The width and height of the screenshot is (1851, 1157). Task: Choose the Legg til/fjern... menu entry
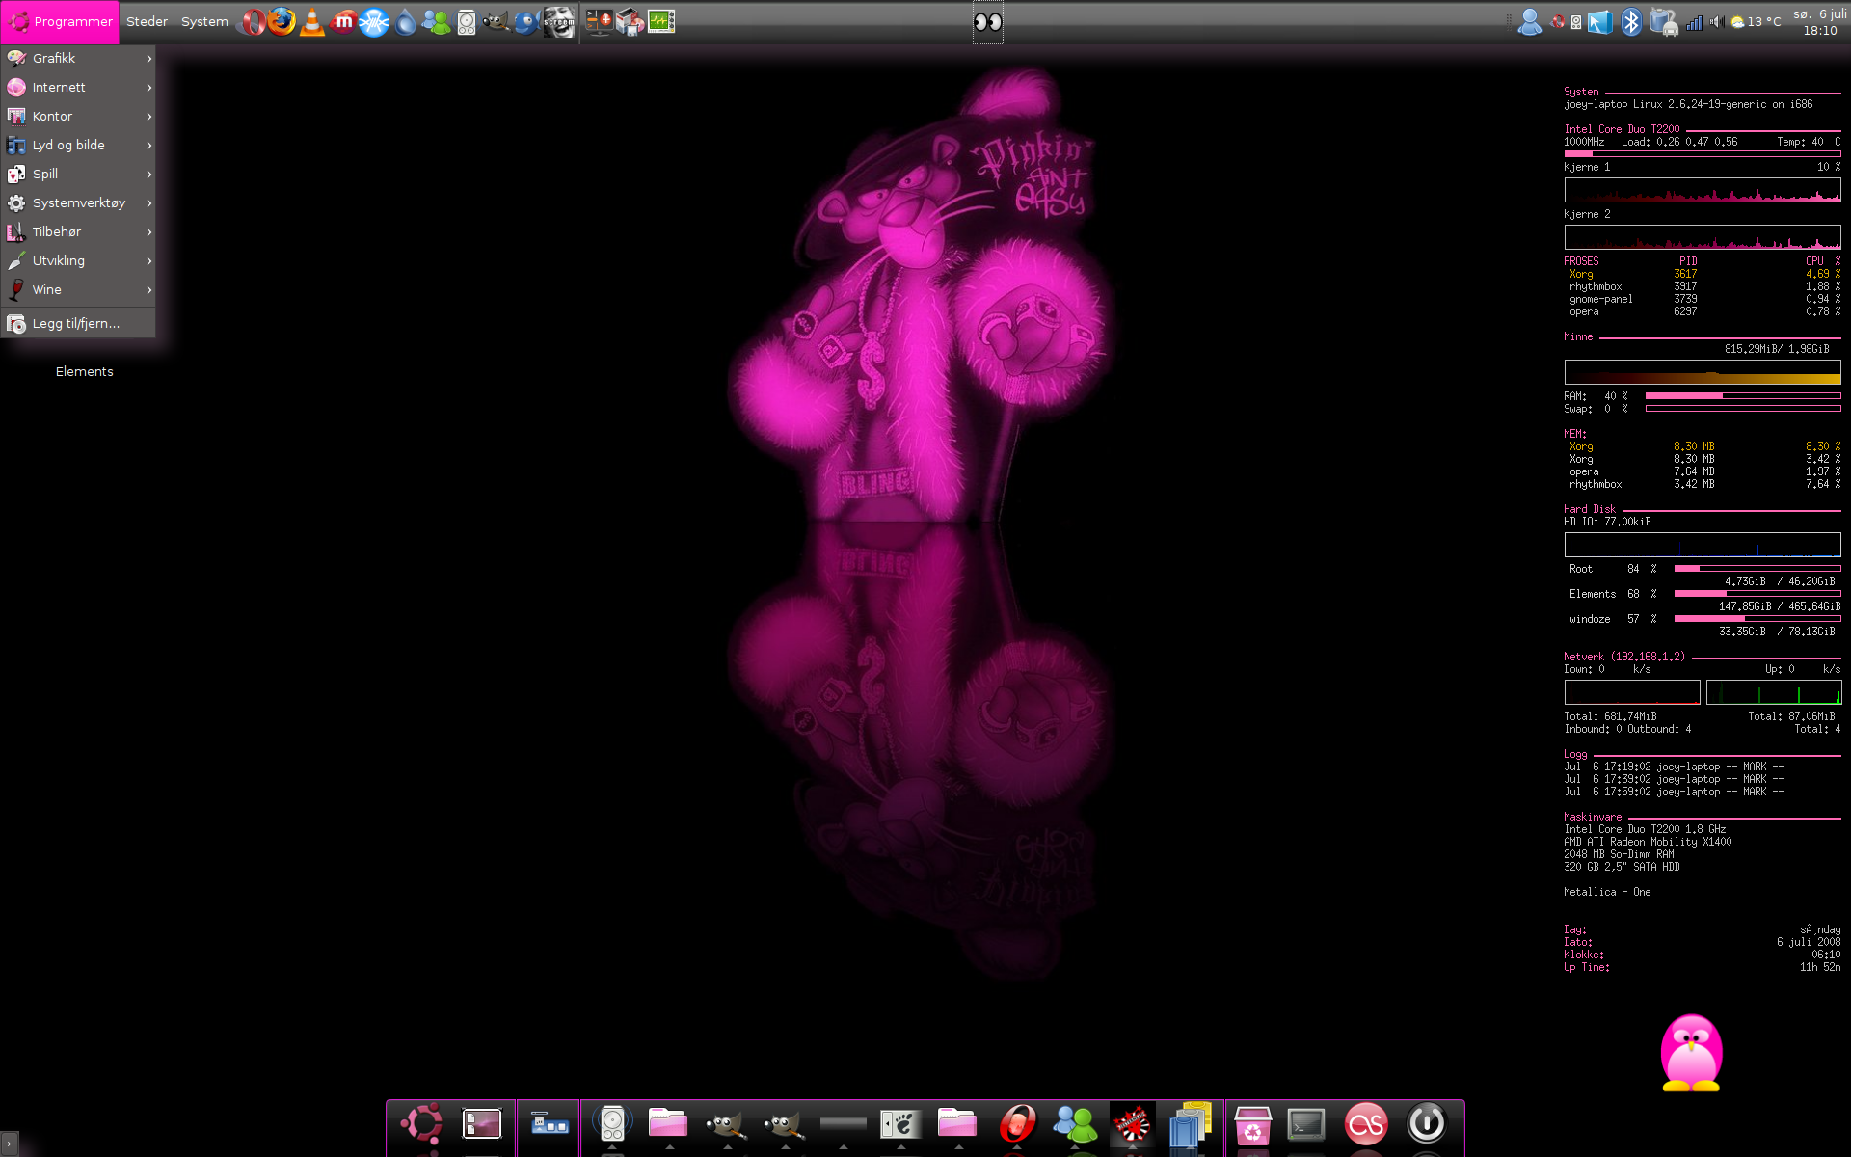78,323
